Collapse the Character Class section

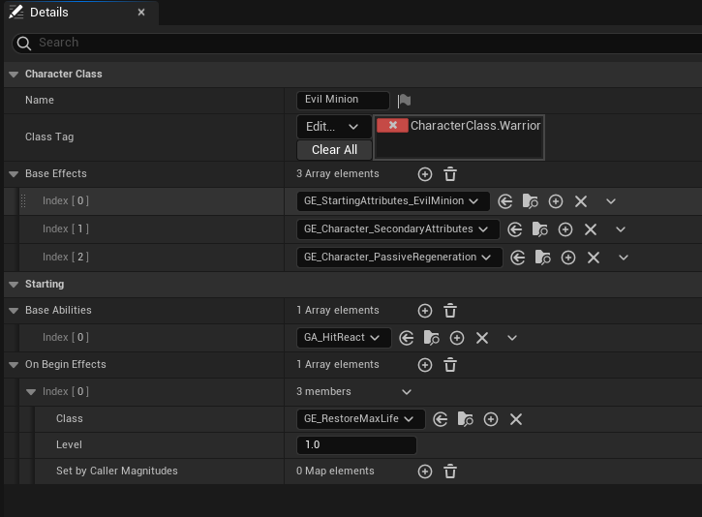13,75
